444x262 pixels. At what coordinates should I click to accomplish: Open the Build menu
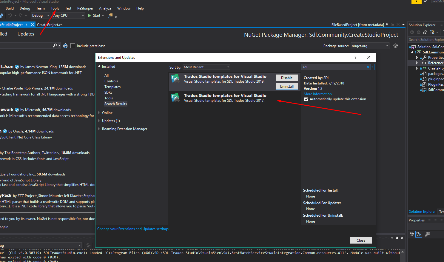coord(10,8)
